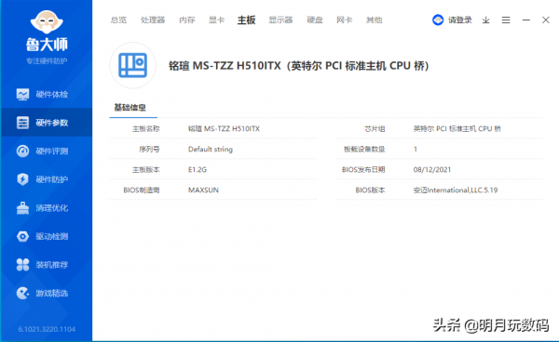
Task: Select the 基础信息 tab
Action: coord(130,108)
